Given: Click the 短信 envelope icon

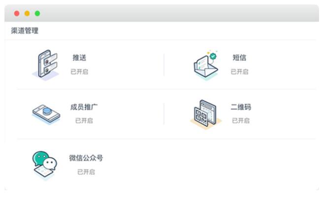Looking at the screenshot, I should coord(206,64).
